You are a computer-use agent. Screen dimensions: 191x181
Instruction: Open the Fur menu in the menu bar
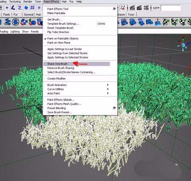click(71, 2)
